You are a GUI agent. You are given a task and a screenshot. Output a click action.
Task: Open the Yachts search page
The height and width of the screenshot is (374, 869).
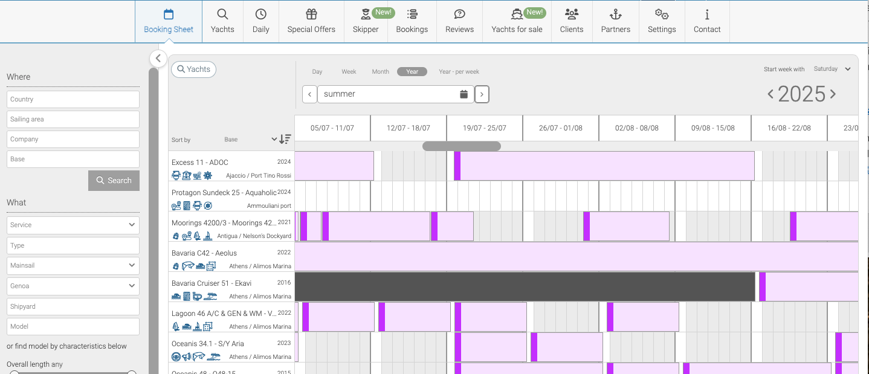tap(222, 21)
